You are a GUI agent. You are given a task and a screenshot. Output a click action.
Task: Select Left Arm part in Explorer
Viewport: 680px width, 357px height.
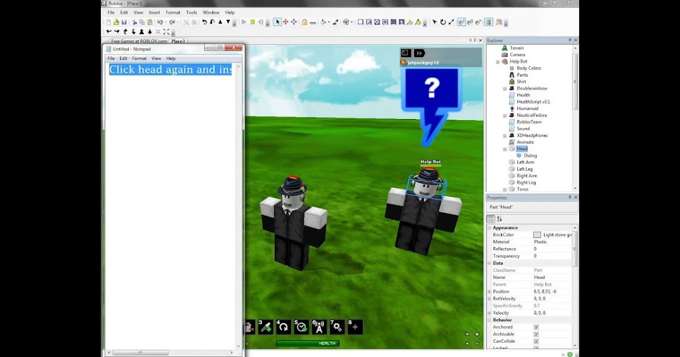click(525, 162)
